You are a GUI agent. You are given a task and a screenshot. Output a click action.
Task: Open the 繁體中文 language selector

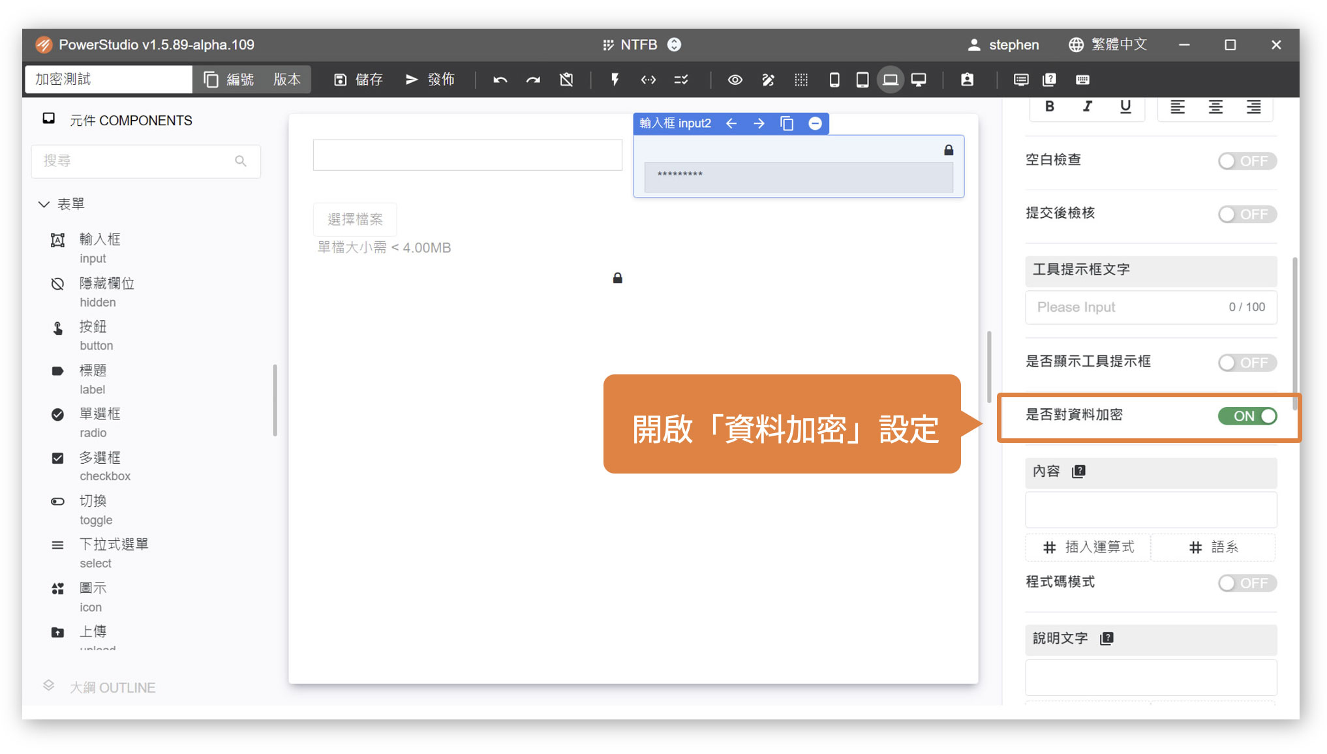point(1108,44)
